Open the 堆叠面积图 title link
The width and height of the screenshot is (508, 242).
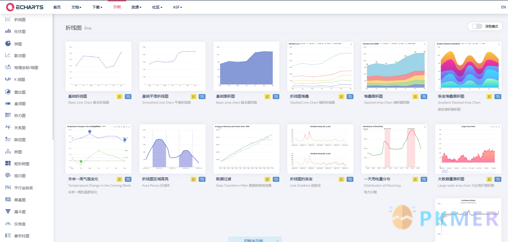pyautogui.click(x=373, y=96)
